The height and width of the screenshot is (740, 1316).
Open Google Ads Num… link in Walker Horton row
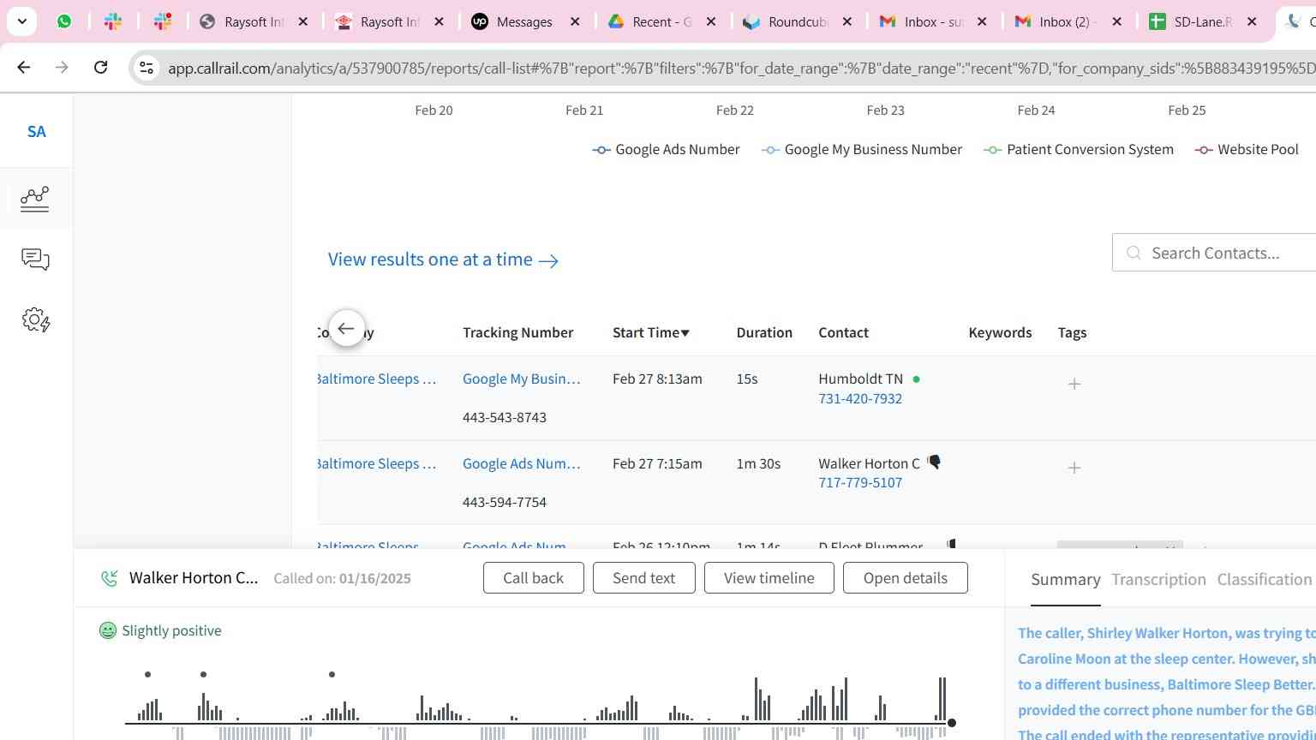pos(521,463)
